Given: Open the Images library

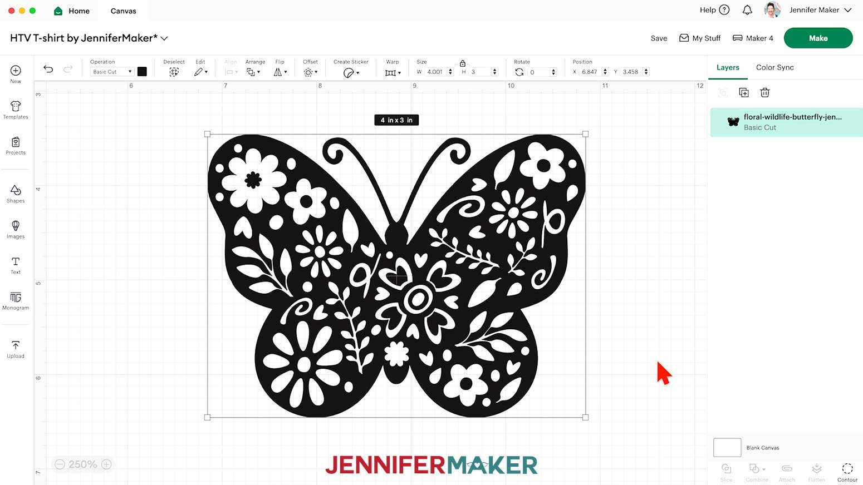Looking at the screenshot, I should 16,230.
